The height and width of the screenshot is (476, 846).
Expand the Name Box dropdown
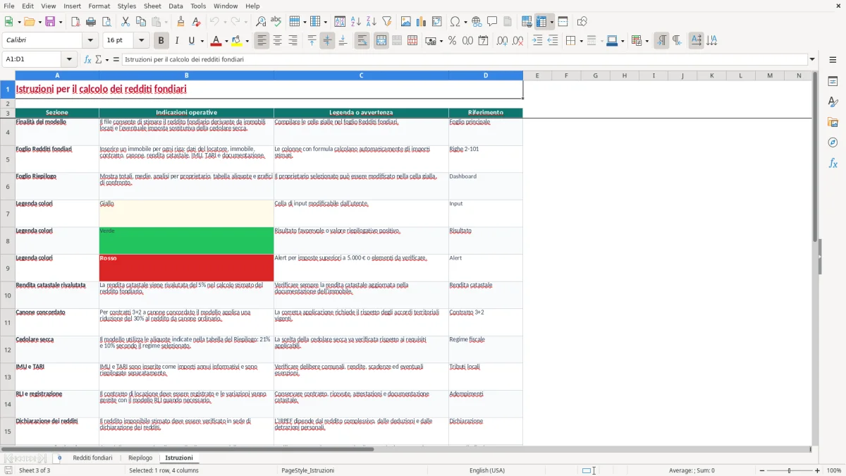pyautogui.click(x=69, y=59)
